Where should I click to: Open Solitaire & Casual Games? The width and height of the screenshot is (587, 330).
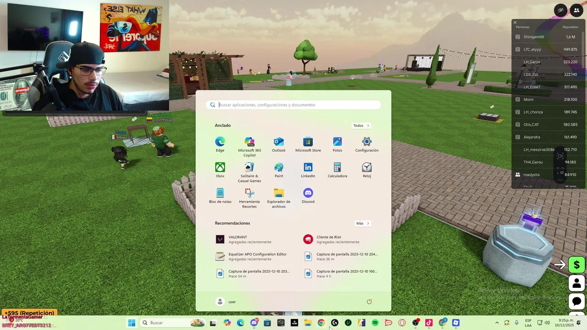(x=249, y=172)
